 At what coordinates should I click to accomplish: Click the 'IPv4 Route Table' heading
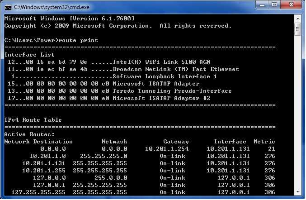click(x=33, y=120)
